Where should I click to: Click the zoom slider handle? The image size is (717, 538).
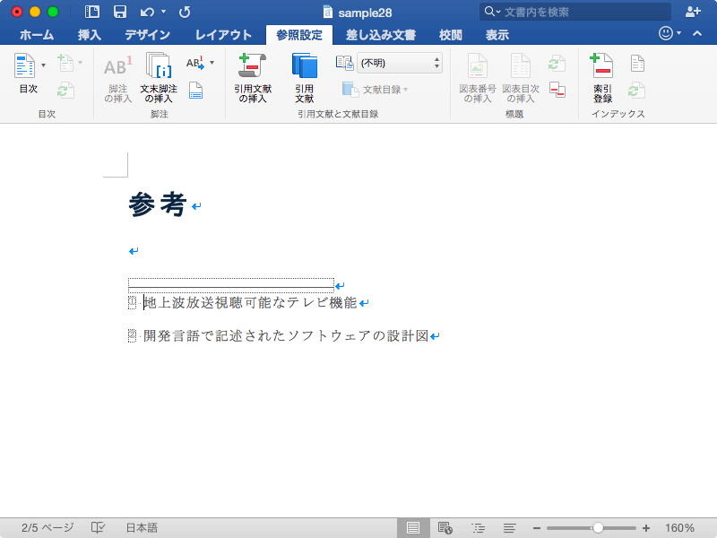[x=598, y=528]
